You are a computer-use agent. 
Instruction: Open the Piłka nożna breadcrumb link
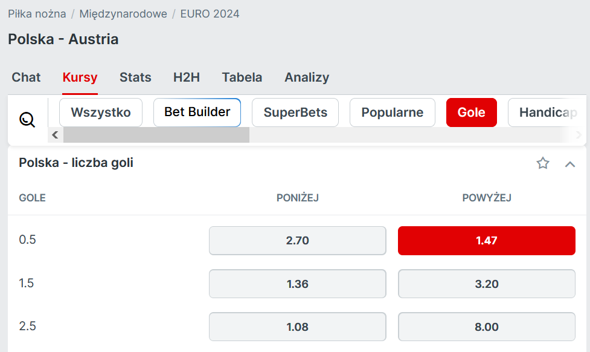tap(37, 13)
